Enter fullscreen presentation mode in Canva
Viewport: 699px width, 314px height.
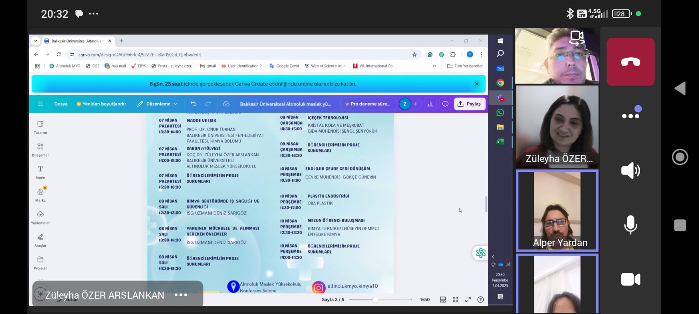468,300
